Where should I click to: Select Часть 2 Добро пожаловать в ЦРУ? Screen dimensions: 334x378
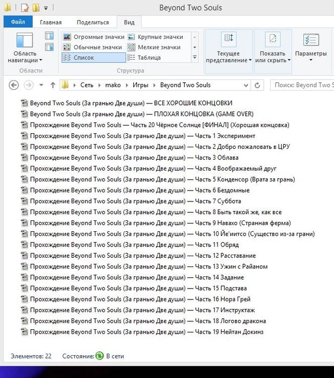(155, 147)
